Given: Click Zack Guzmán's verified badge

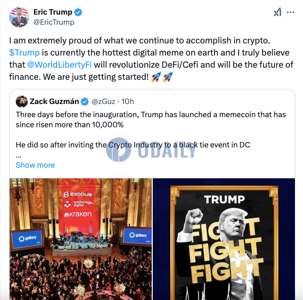Looking at the screenshot, I should [84, 102].
